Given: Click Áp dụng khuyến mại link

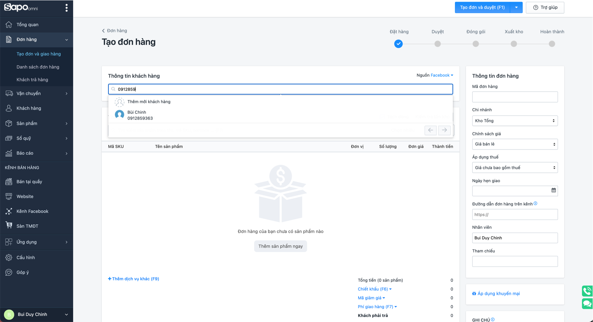Looking at the screenshot, I should pyautogui.click(x=498, y=294).
